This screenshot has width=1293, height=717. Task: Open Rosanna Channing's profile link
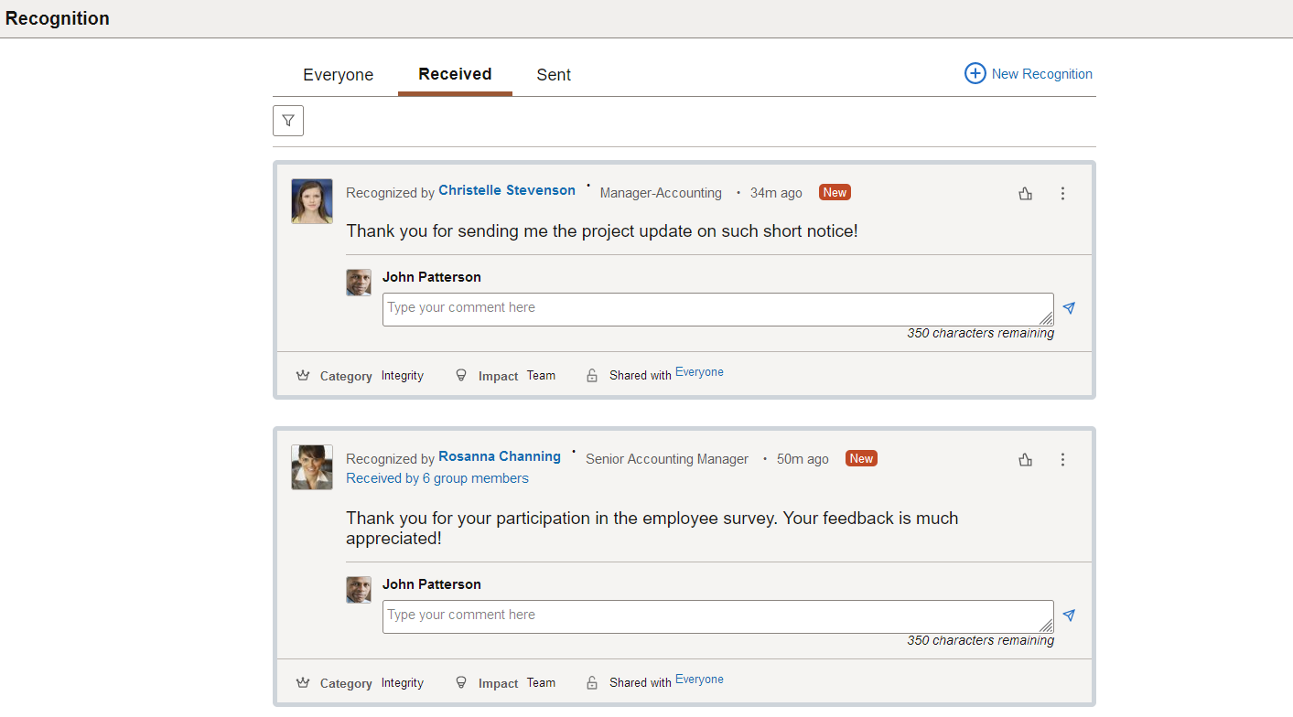[x=500, y=456]
